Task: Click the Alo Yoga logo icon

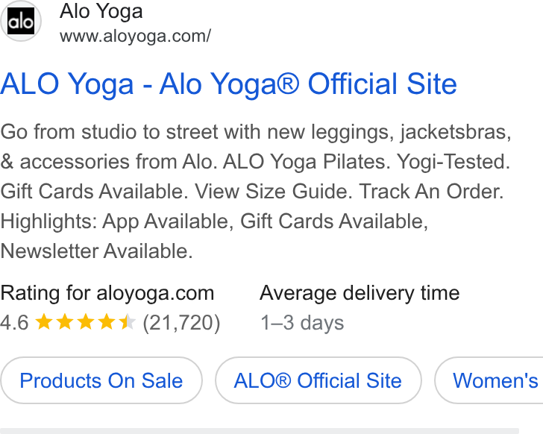Action: (21, 21)
